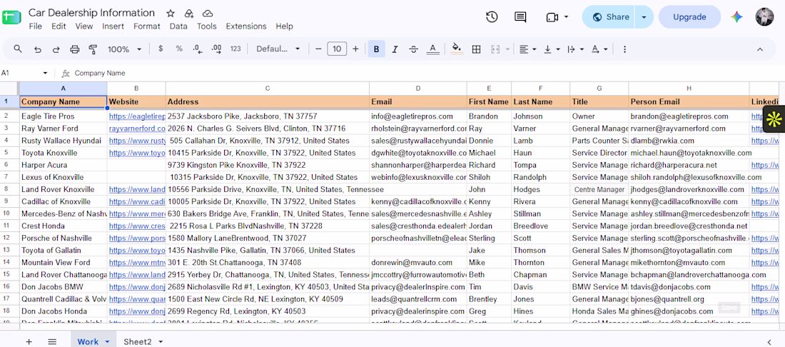
Task: Undo the last action
Action: point(37,49)
